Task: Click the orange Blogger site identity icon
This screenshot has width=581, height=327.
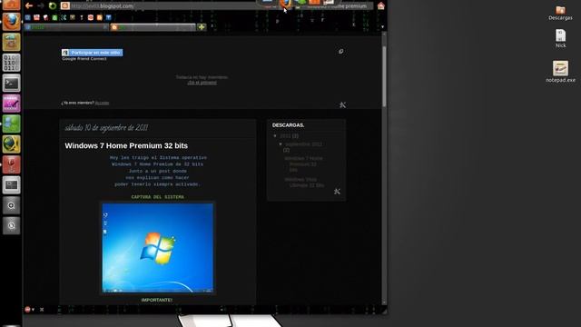Action: tap(64, 5)
